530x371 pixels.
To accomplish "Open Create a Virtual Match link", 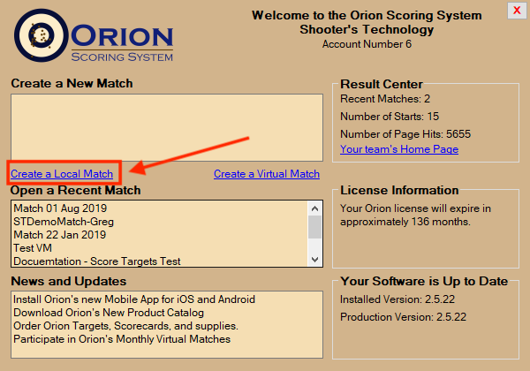I will (267, 174).
